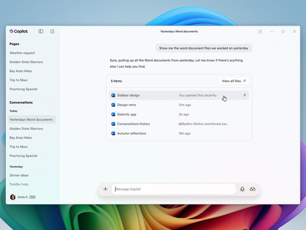Image resolution: width=306 pixels, height=230 pixels.
Task: Open Practicing Spanish under Conversations
Action: click(x=23, y=156)
